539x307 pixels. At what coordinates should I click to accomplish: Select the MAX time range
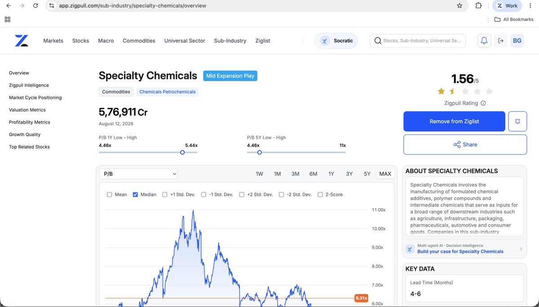[385, 174]
